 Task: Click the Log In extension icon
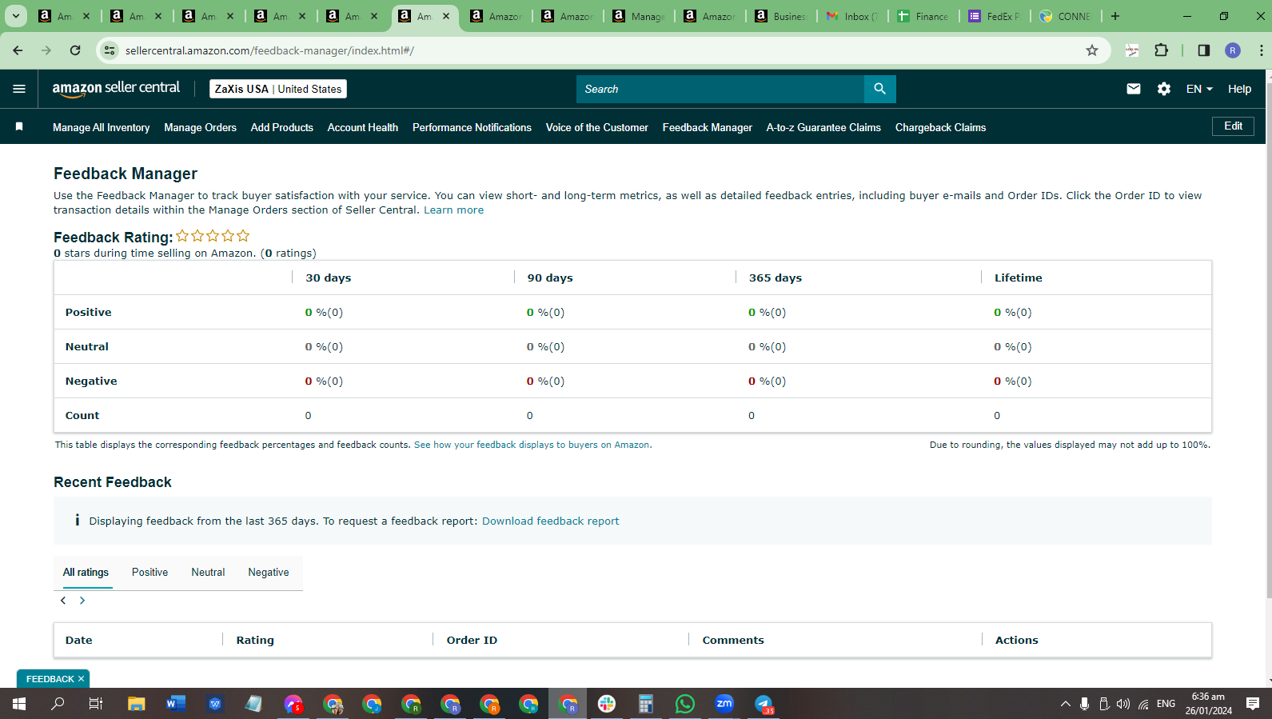pyautogui.click(x=1132, y=50)
